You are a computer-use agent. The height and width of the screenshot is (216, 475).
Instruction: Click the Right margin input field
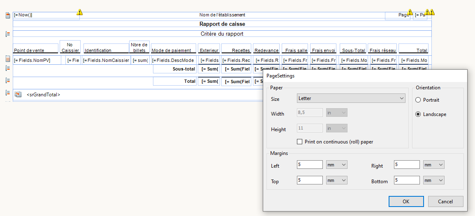[407, 165]
